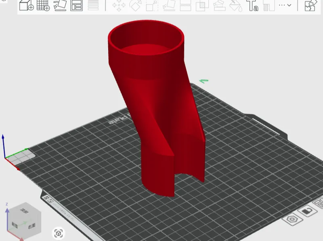Select the Move tool with four arrows
Screen dimensions: 323x241
click(119, 6)
